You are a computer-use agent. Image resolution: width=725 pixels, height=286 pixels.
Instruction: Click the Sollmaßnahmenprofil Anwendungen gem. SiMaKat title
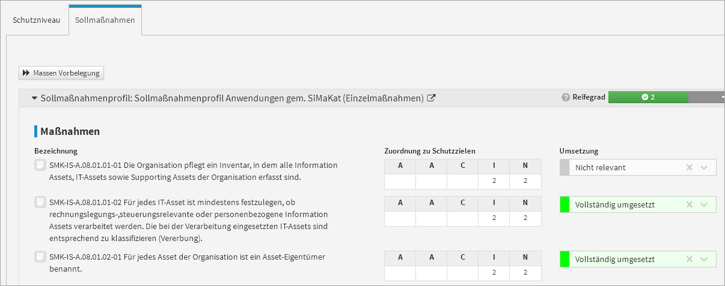232,98
